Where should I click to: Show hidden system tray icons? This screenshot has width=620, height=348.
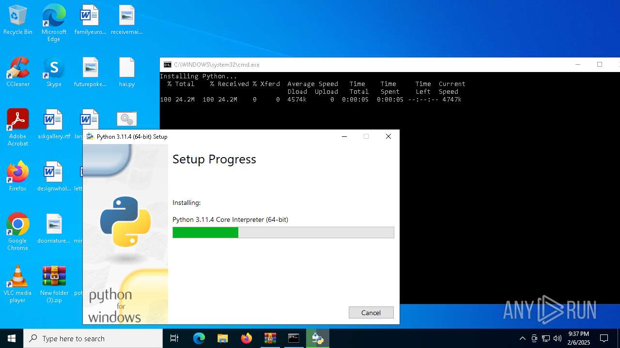522,338
